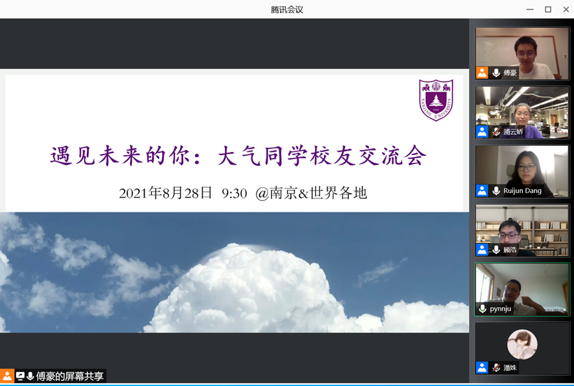Click pynnju's green active microphone icon
The height and width of the screenshot is (386, 574).
click(x=482, y=309)
